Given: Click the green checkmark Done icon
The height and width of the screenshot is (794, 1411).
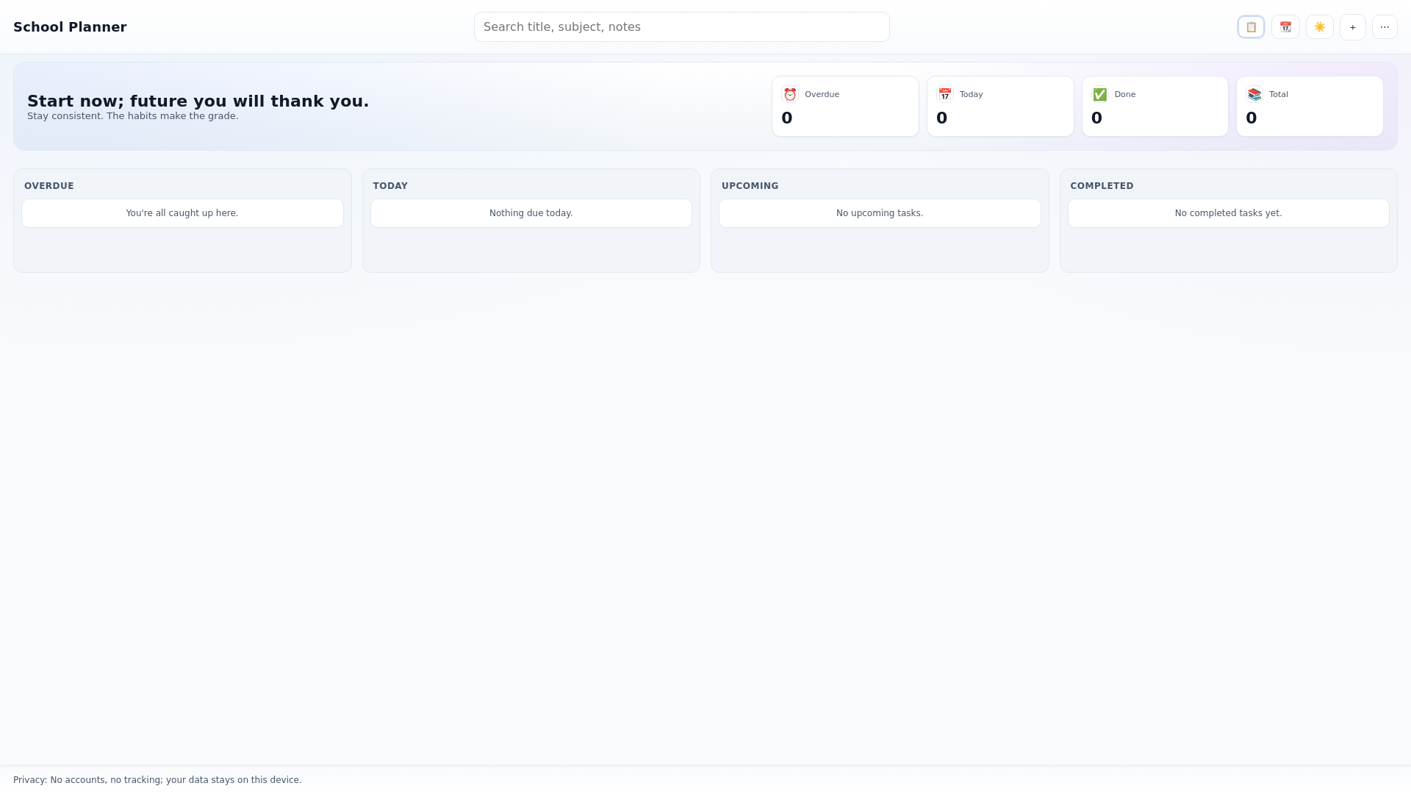Looking at the screenshot, I should point(1099,94).
